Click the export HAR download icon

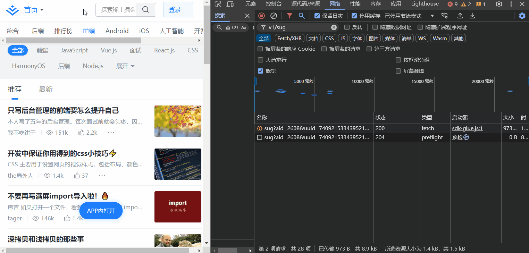(x=472, y=16)
